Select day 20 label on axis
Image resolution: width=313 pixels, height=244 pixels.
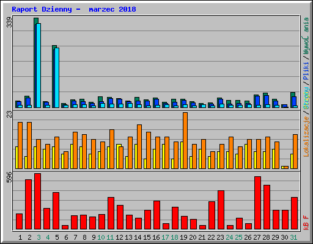[x=193, y=237]
